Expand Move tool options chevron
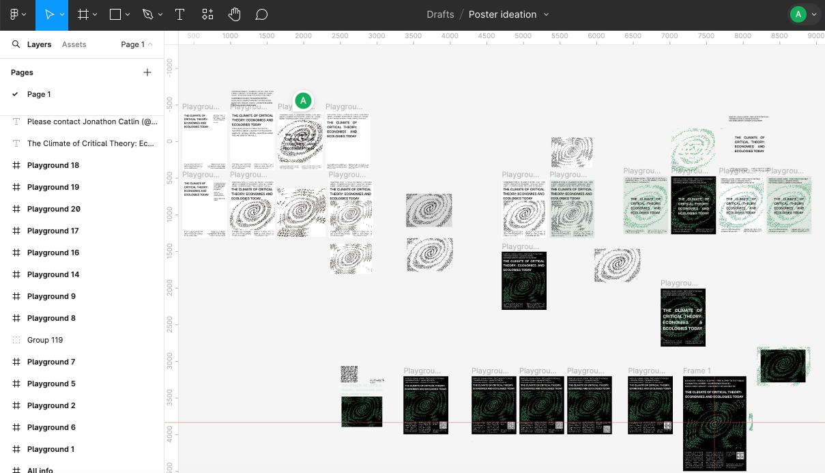The width and height of the screenshot is (825, 473). coord(62,15)
